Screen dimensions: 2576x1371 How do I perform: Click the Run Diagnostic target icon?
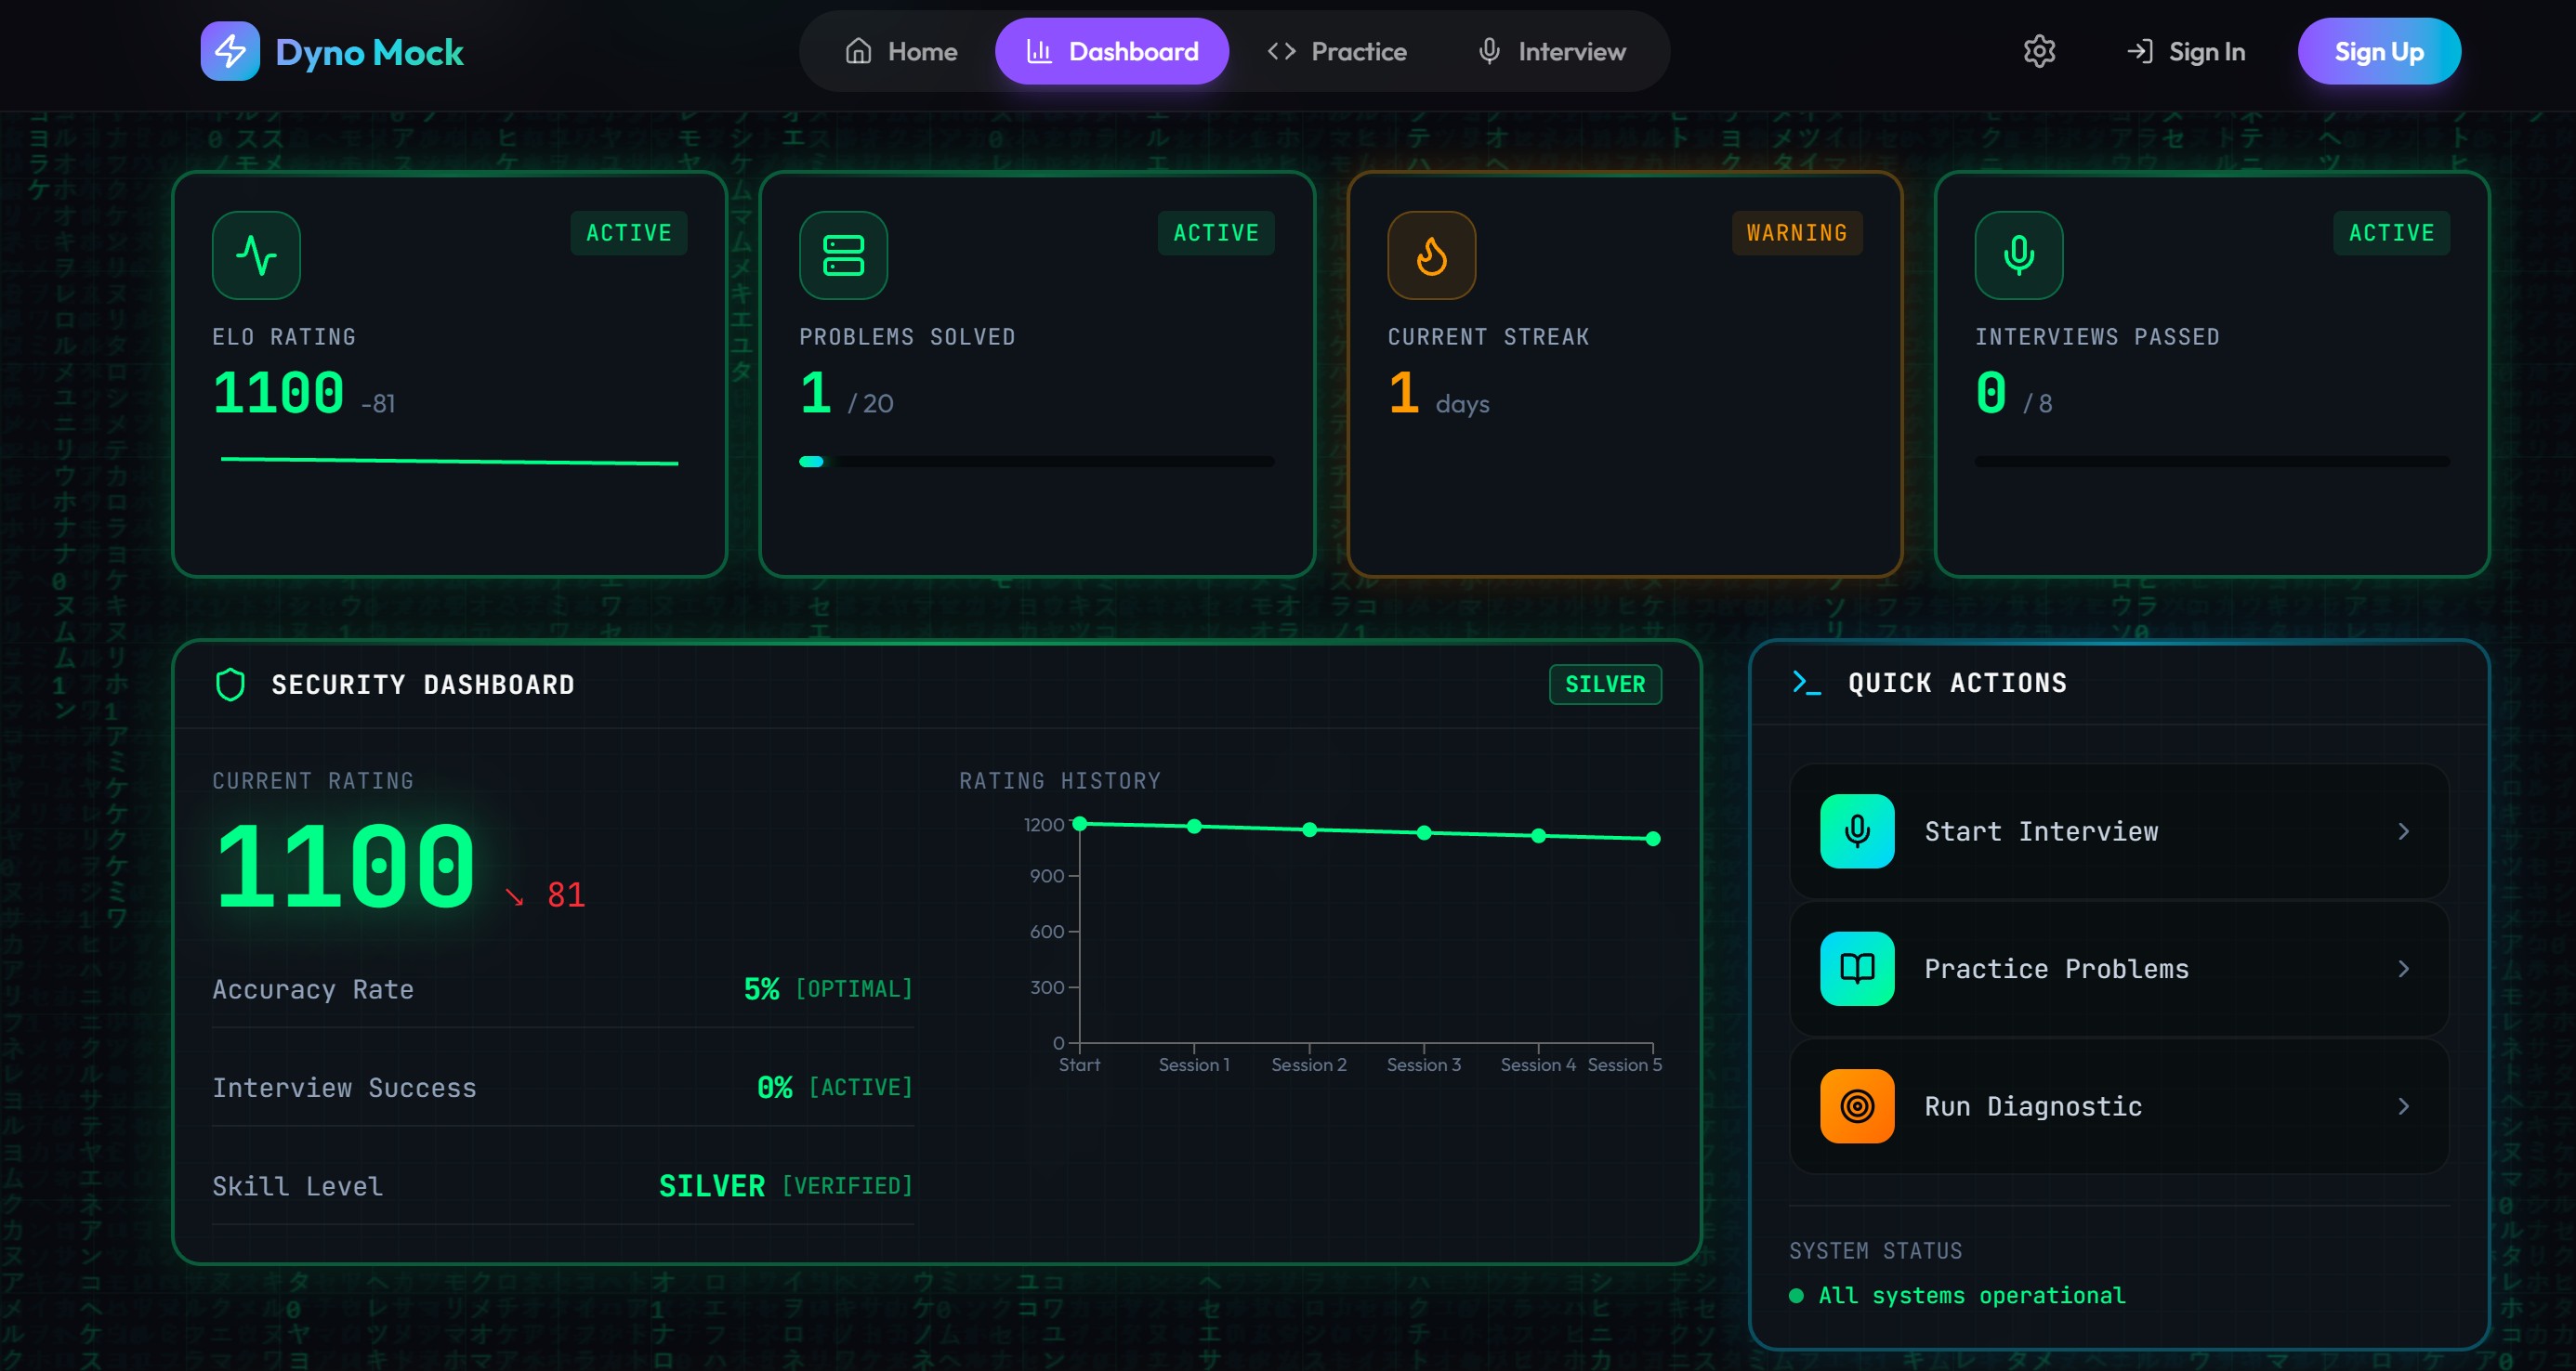click(x=1857, y=1106)
